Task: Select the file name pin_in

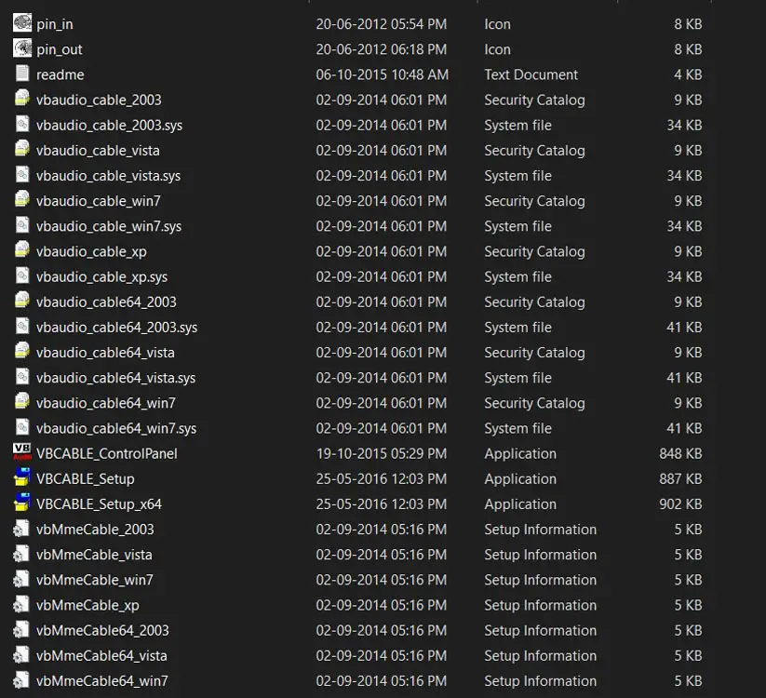Action: click(x=55, y=24)
